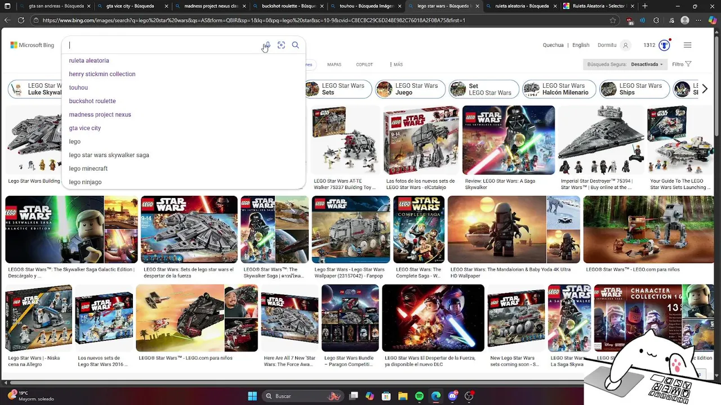The image size is (721, 405).
Task: Open Imperial Star Destroyer 75394 image
Action: tap(601, 140)
